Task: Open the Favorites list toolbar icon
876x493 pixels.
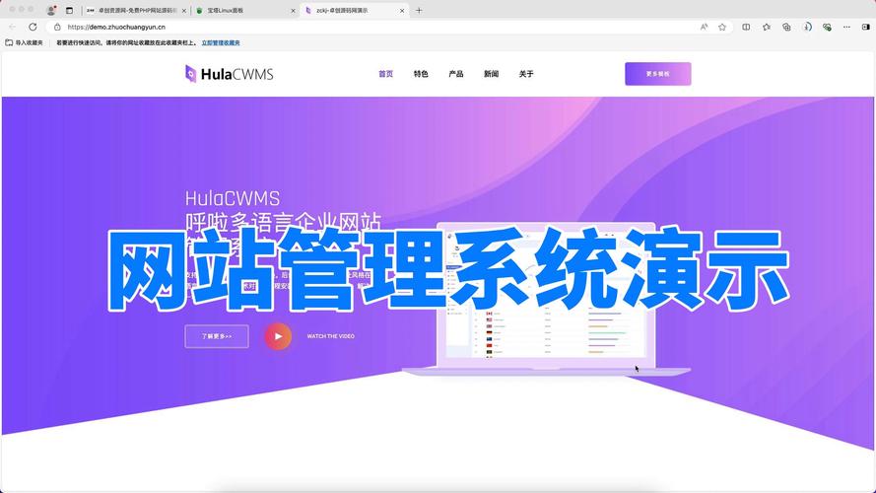Action: coord(767,27)
